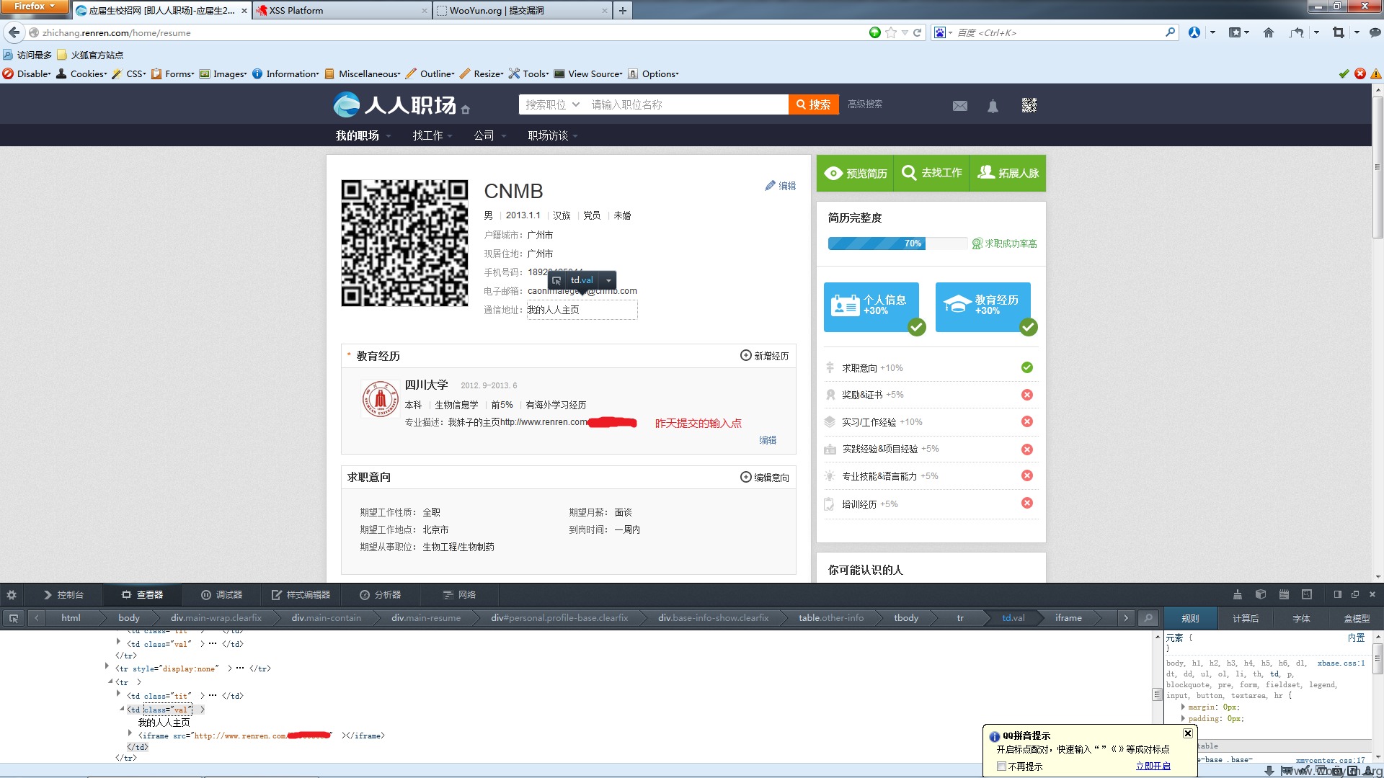Open the 盒模型 box model tab
The width and height of the screenshot is (1384, 778).
[x=1357, y=619]
